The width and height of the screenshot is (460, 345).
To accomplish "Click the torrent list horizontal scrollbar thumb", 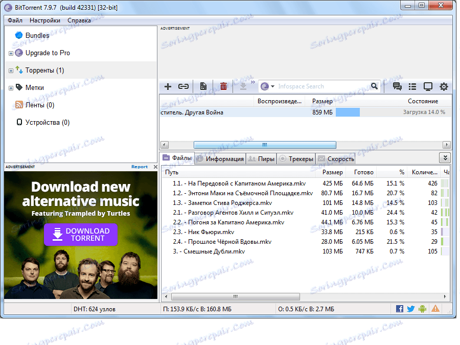I will (x=265, y=145).
